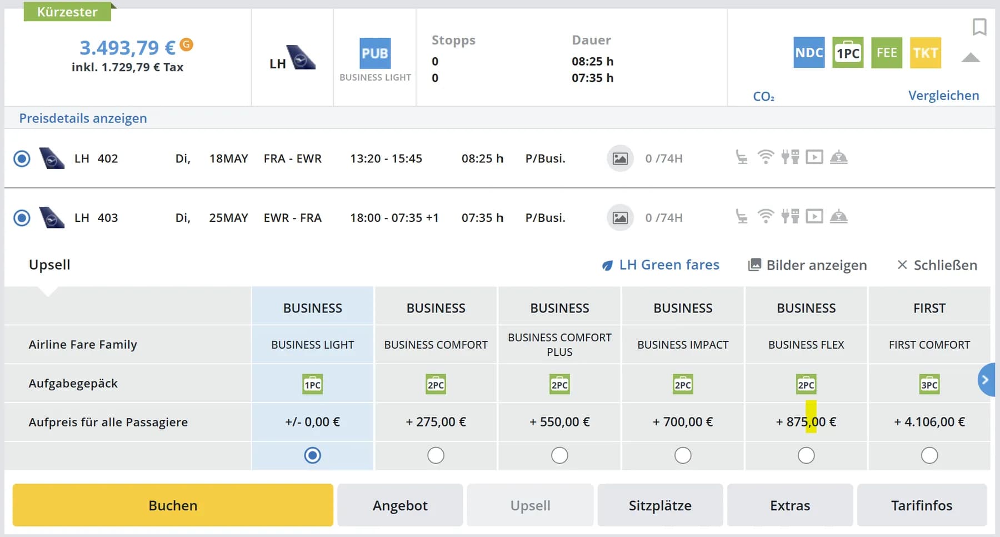Click meal service icon for LH 403
This screenshot has height=537, width=1000.
click(839, 216)
